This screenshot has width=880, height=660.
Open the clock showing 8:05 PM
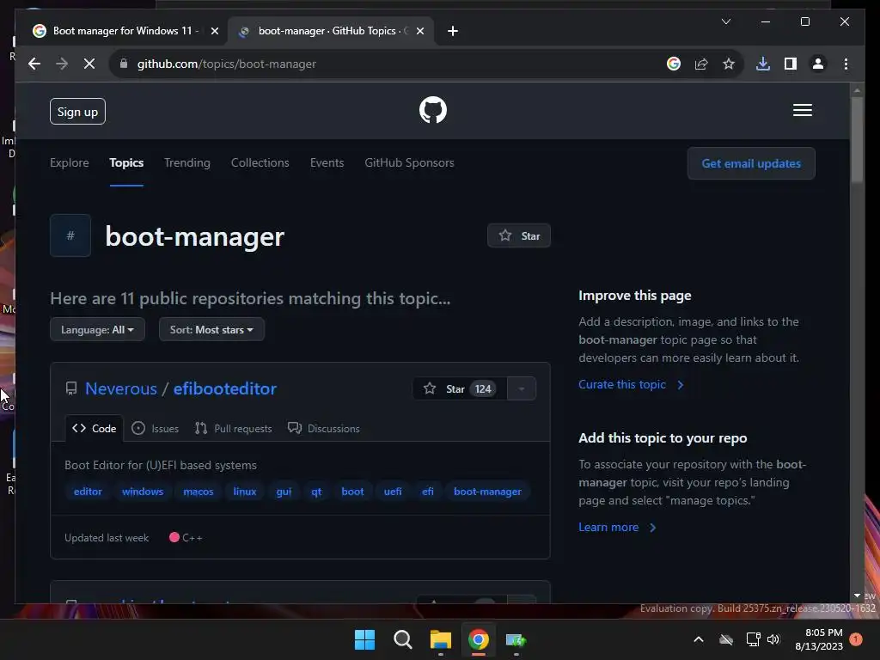point(819,639)
